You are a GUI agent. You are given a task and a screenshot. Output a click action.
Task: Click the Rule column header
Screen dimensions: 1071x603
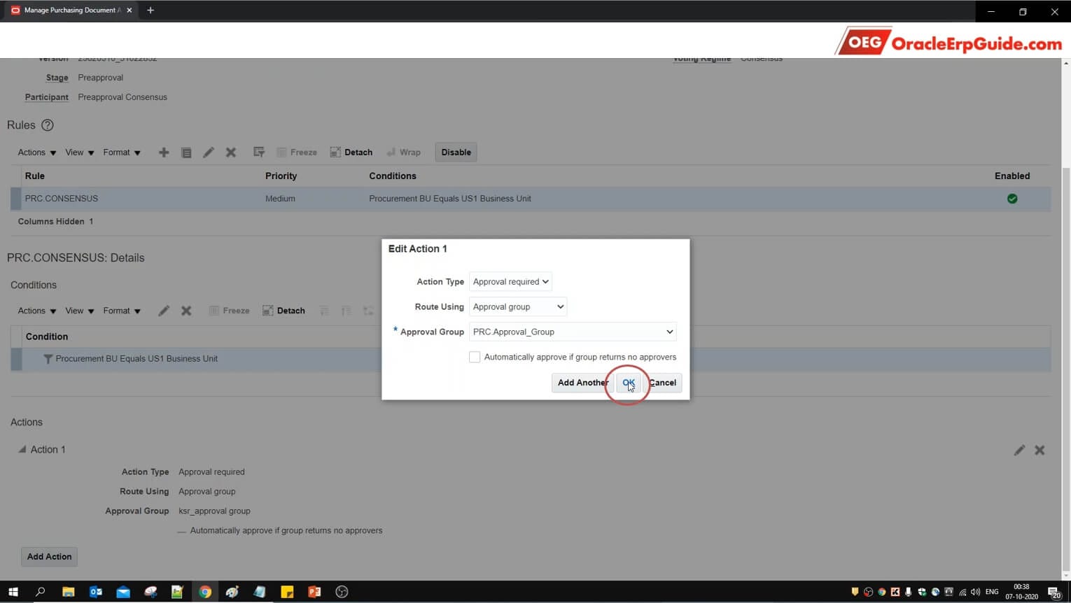point(35,176)
